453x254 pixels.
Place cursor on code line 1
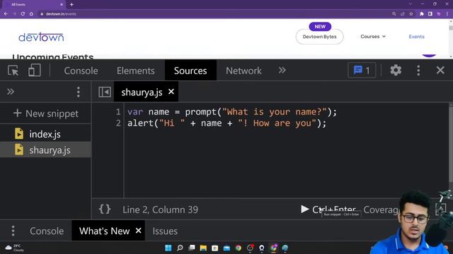click(232, 111)
